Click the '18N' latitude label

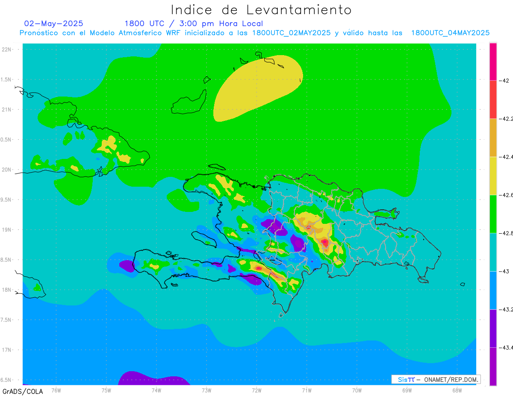point(6,290)
